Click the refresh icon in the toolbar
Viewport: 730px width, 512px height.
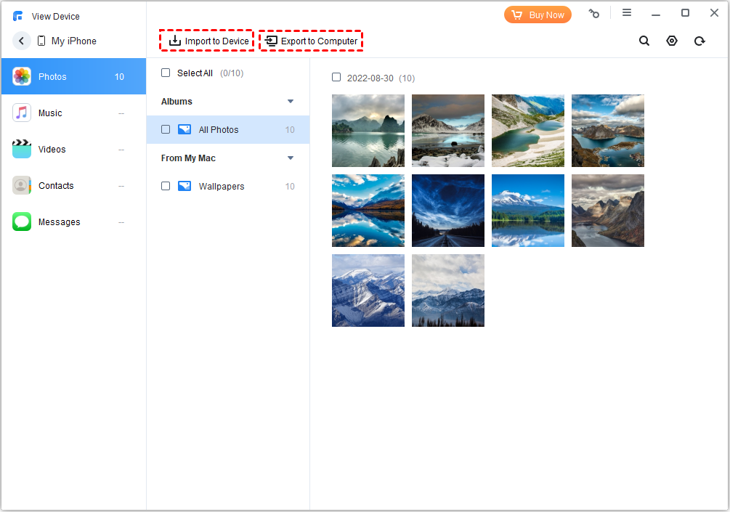pyautogui.click(x=699, y=41)
